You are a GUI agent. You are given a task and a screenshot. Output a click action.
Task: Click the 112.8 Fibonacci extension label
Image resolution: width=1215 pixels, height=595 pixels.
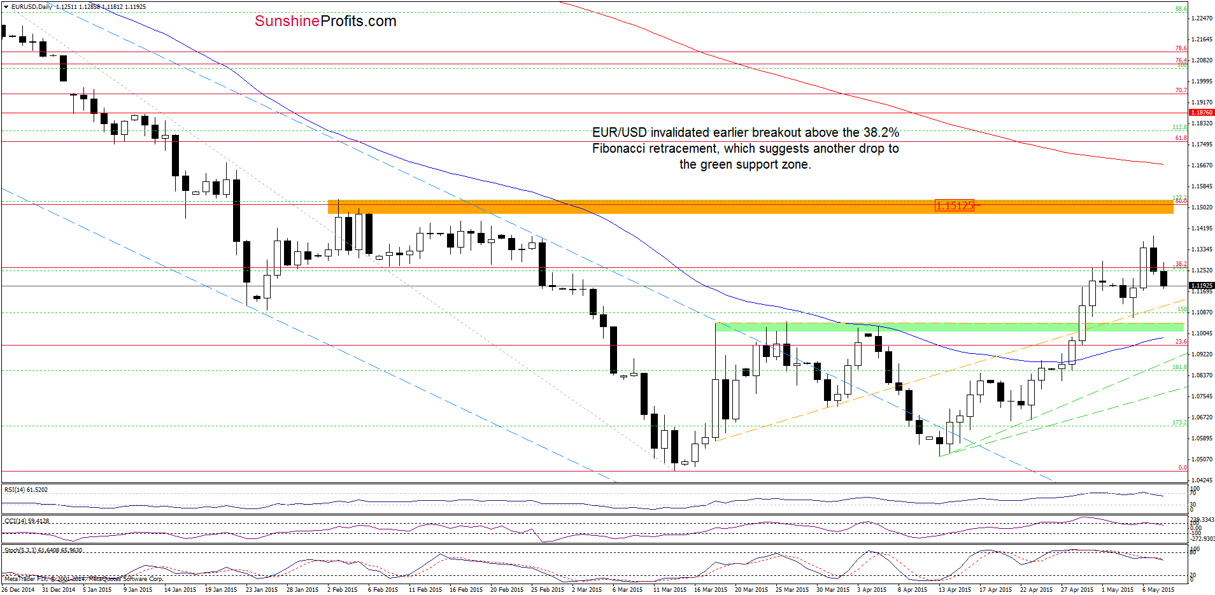[1180, 127]
